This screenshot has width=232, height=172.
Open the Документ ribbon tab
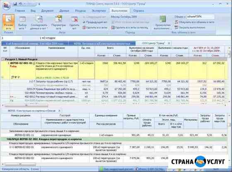tap(47, 11)
